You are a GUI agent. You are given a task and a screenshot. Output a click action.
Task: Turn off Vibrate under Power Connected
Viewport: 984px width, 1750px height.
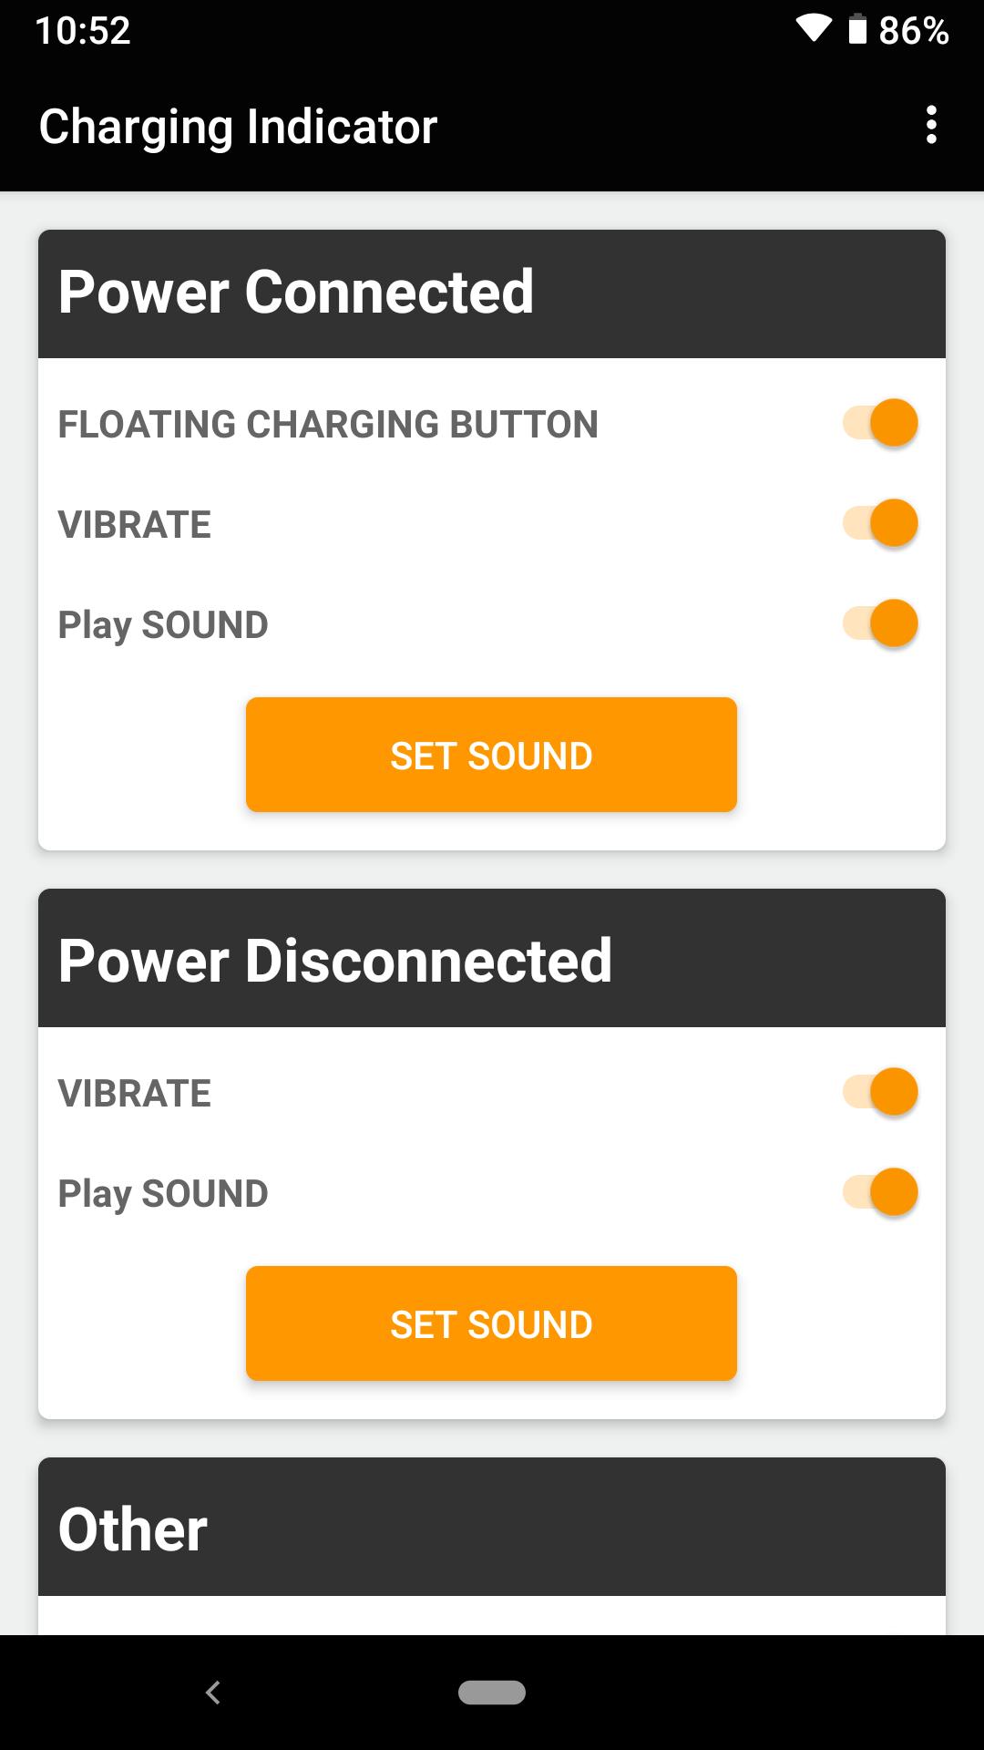[x=880, y=523]
